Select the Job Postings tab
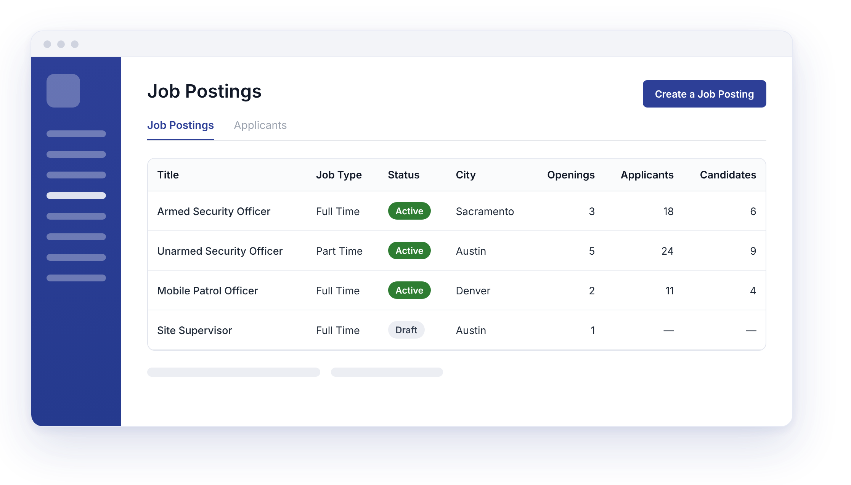The width and height of the screenshot is (851, 485). coord(180,125)
